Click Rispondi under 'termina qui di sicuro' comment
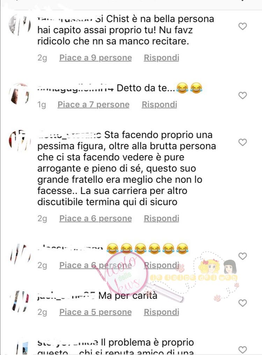Viewport: 262px width, 355px height. pos(161,218)
